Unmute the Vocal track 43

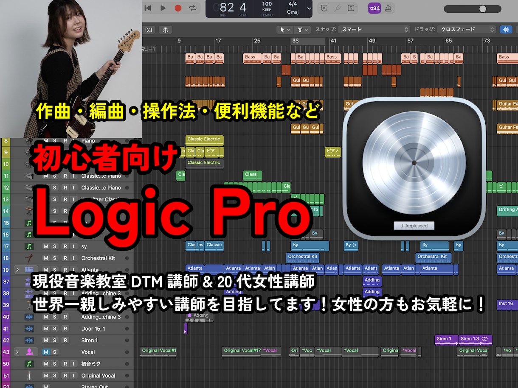click(45, 352)
